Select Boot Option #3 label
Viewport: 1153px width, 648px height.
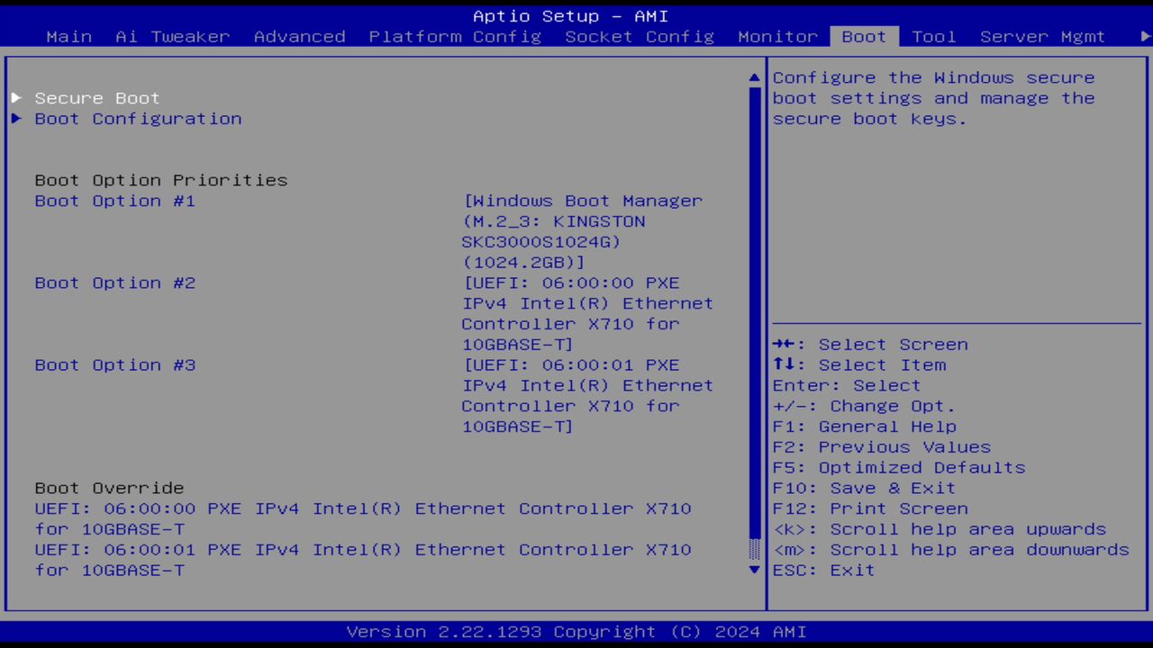(114, 364)
